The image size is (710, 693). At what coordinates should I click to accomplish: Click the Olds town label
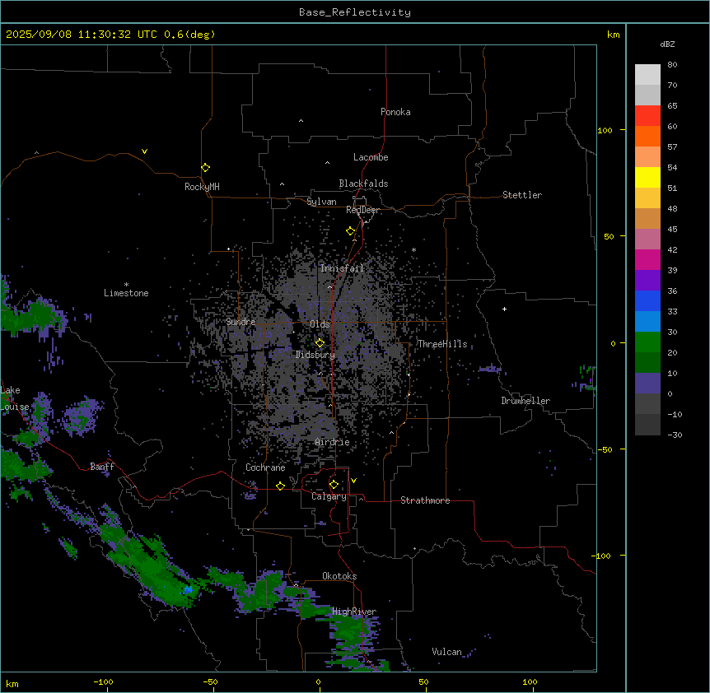coord(320,324)
